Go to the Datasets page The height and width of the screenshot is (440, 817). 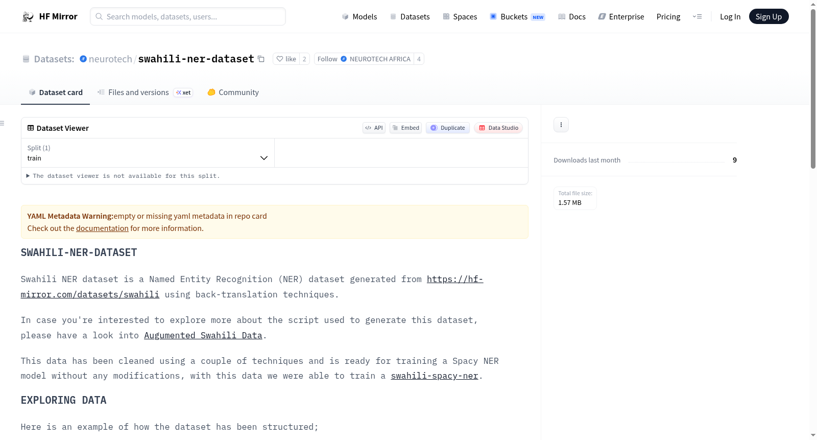pos(410,16)
